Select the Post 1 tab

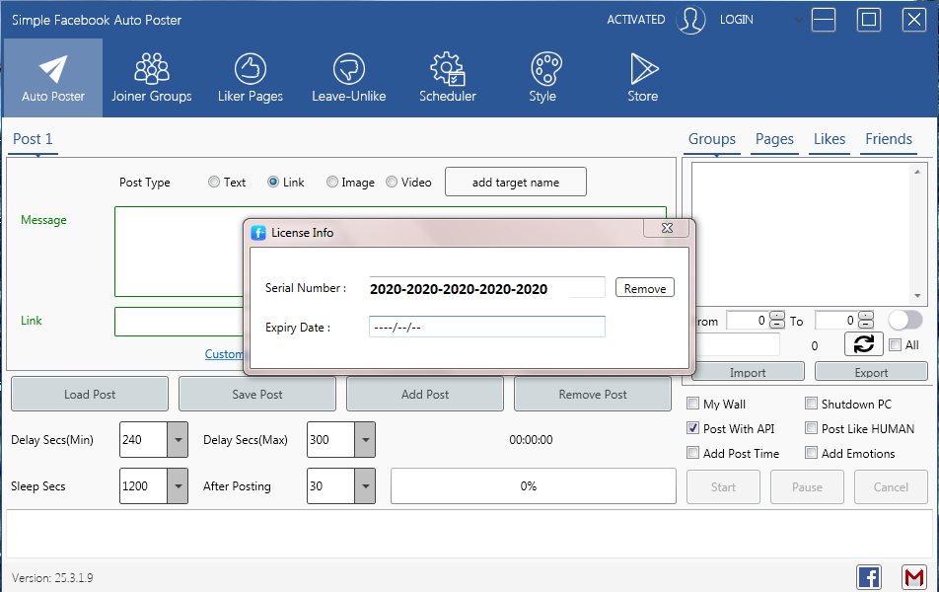[x=33, y=139]
